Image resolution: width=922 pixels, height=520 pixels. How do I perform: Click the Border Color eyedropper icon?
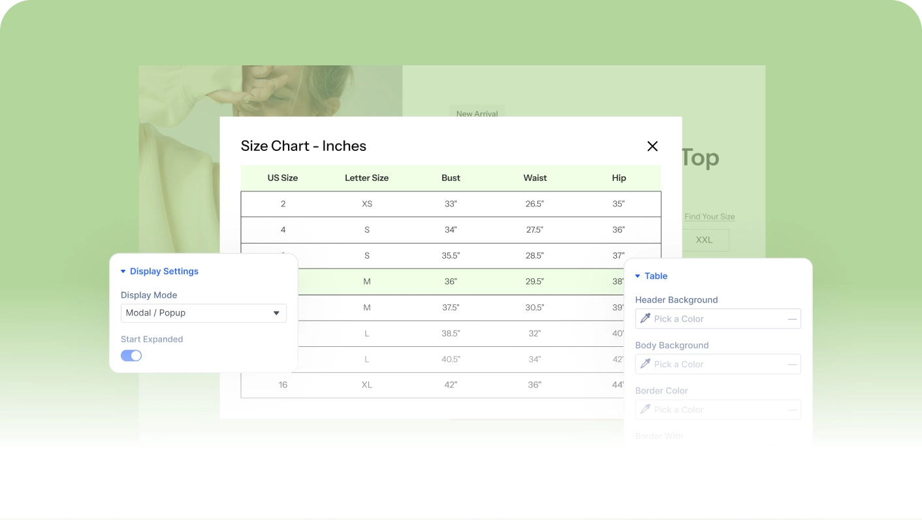(x=645, y=410)
